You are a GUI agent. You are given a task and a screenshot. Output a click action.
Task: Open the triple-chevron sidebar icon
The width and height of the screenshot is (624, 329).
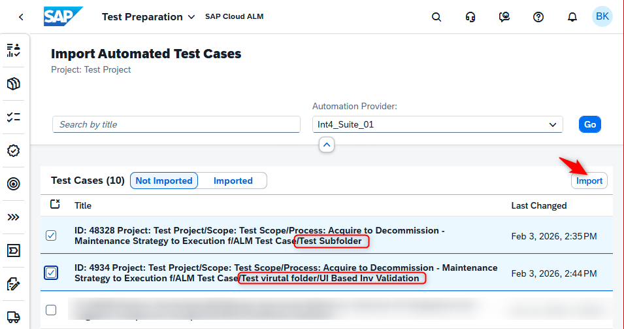point(14,217)
